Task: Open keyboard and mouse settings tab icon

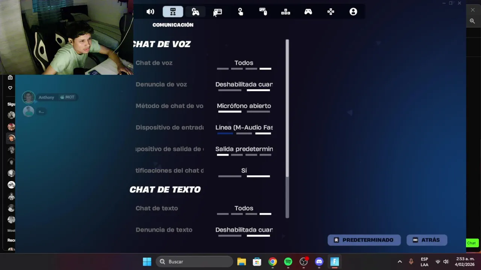Action: pyautogui.click(x=263, y=12)
